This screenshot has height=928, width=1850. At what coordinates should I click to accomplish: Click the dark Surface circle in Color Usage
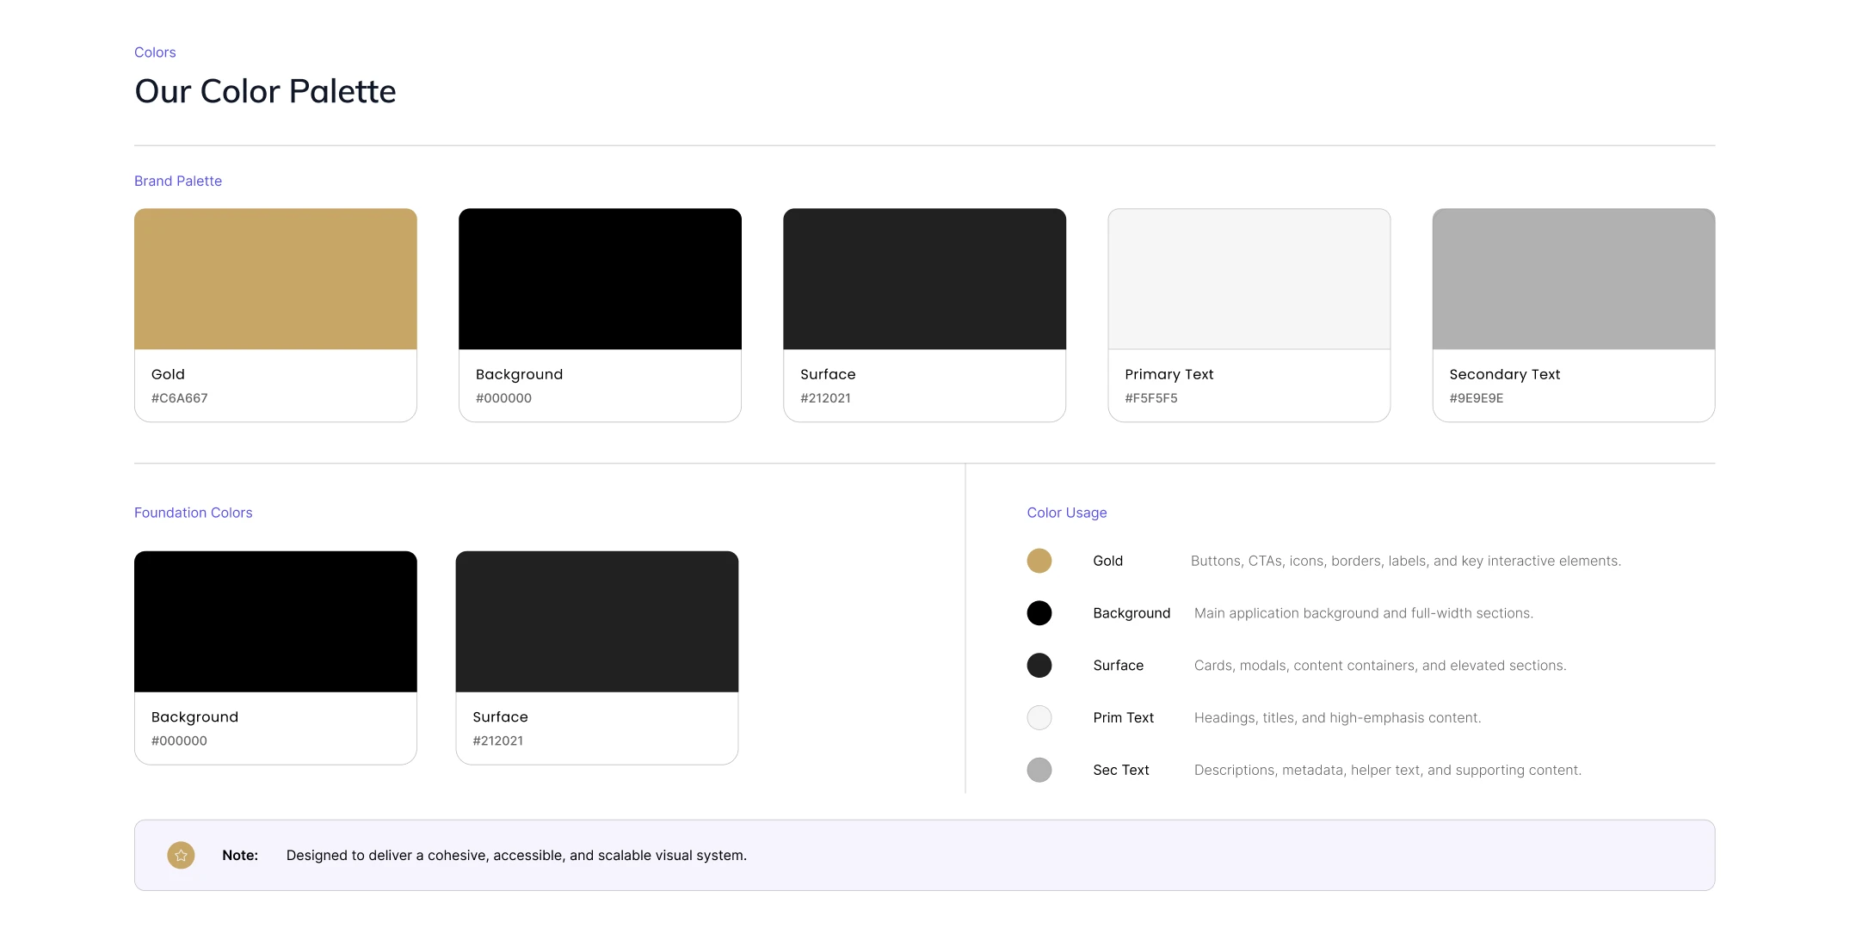[1039, 665]
